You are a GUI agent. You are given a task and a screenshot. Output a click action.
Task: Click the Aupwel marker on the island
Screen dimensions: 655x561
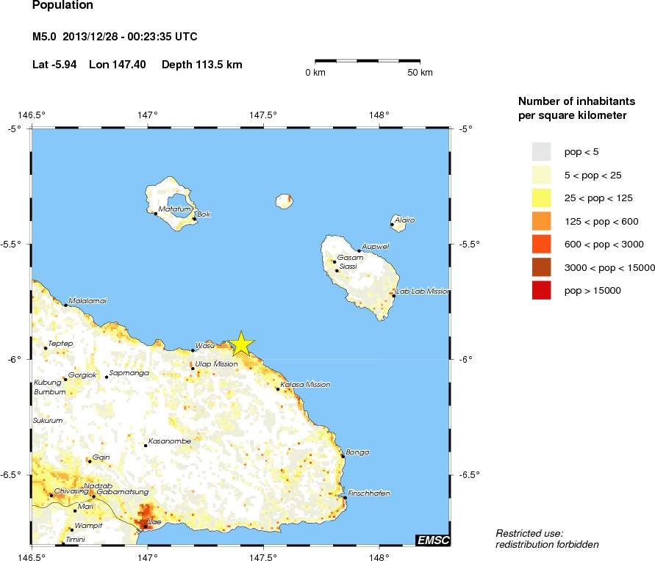(x=359, y=251)
